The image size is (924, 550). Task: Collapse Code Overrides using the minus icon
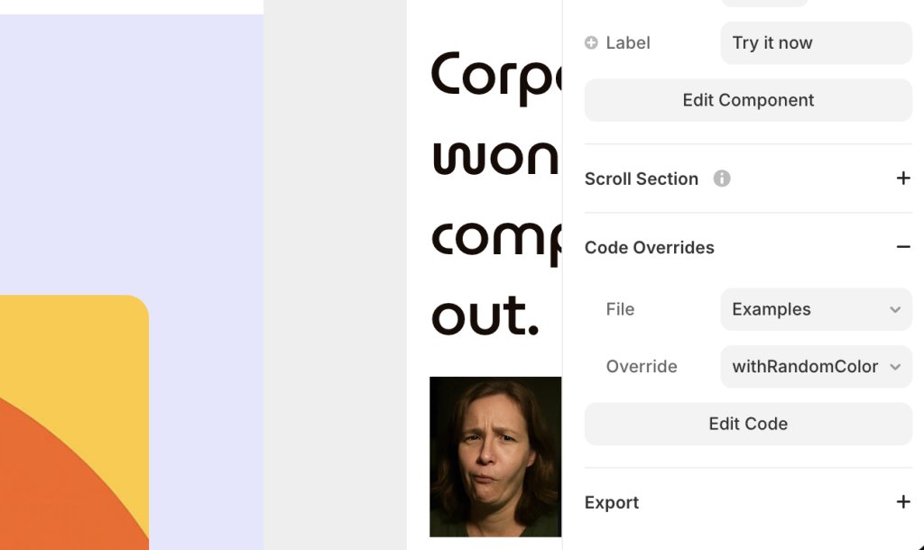tap(902, 247)
